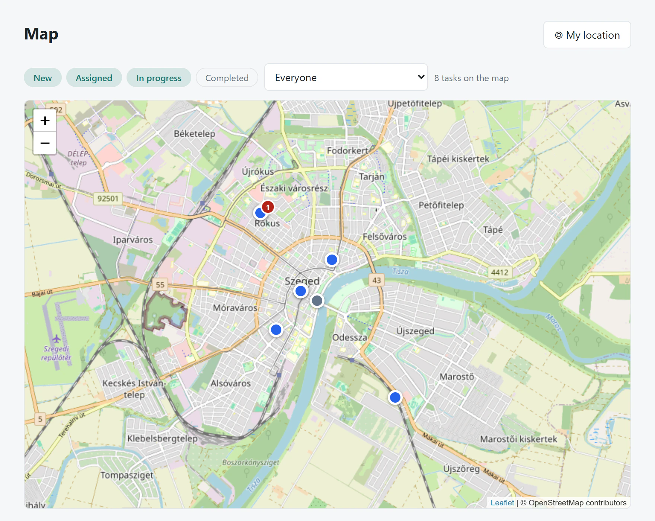Select blue marker below the Szeged label

coord(301,291)
